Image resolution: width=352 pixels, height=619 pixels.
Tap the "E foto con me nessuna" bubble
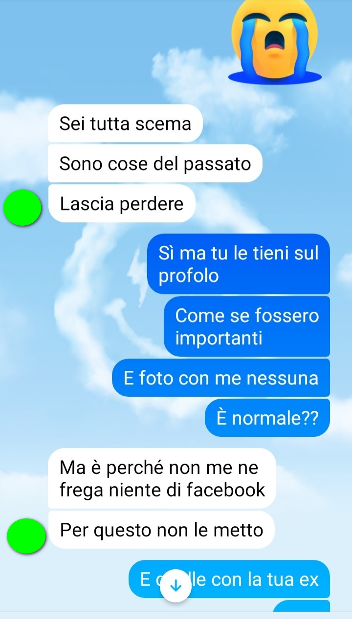coord(221,378)
